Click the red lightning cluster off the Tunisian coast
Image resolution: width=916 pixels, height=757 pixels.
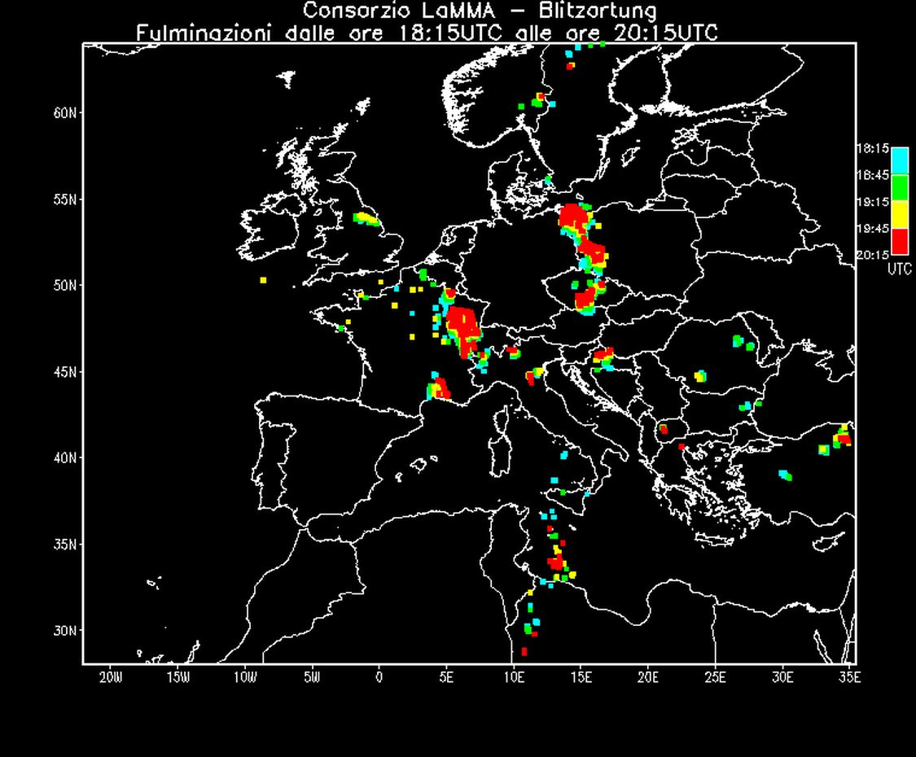(556, 562)
